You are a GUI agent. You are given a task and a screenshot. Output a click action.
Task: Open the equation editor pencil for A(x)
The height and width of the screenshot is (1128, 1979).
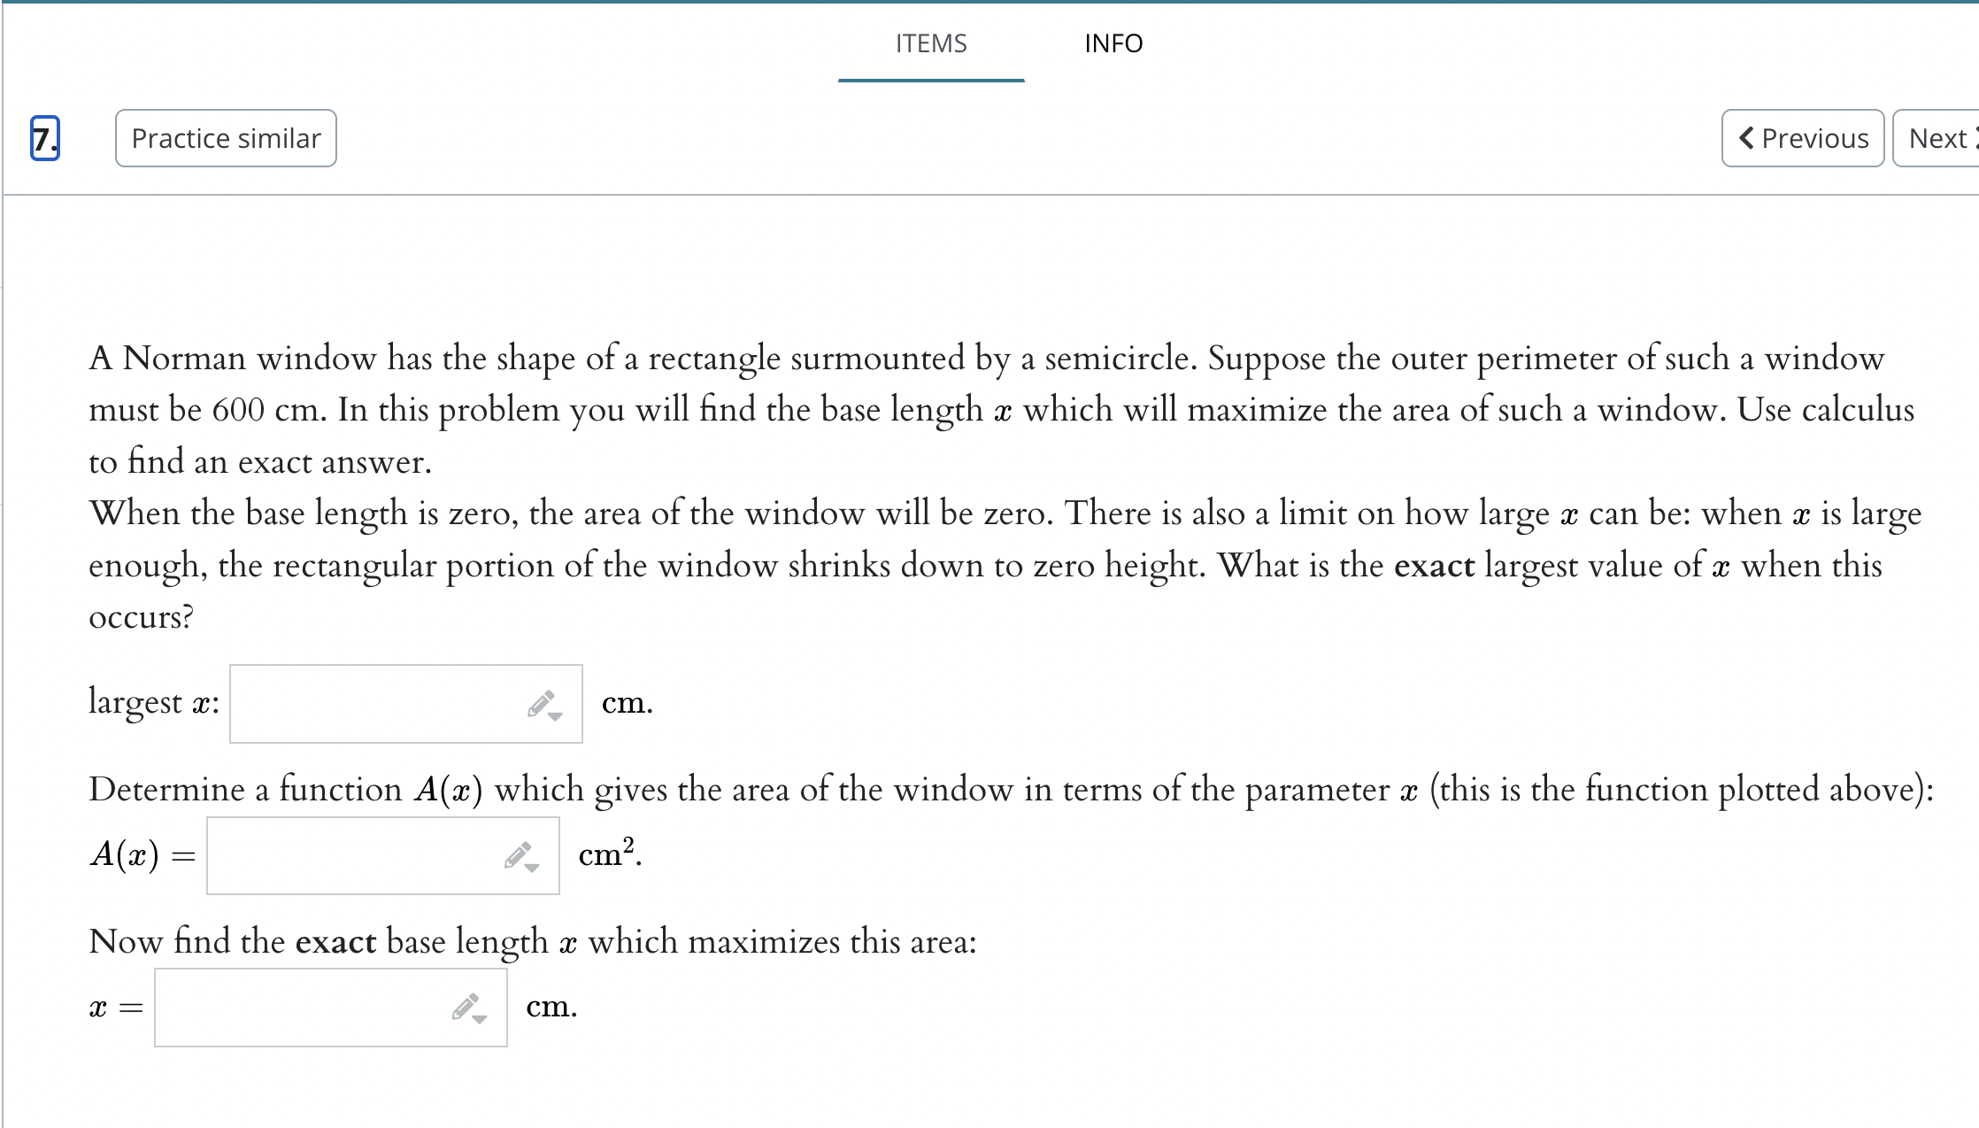[518, 854]
